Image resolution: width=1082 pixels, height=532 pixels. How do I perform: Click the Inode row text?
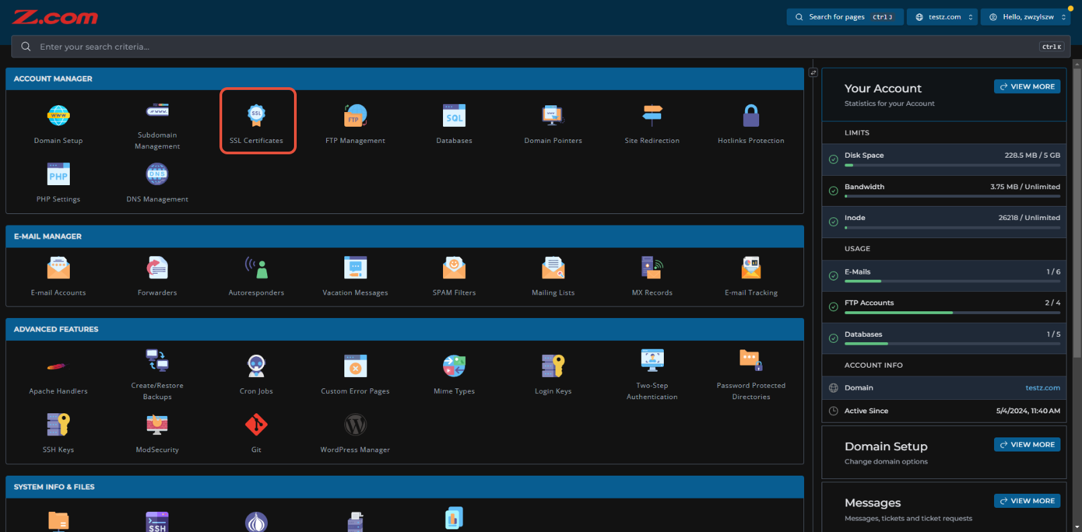pos(854,217)
